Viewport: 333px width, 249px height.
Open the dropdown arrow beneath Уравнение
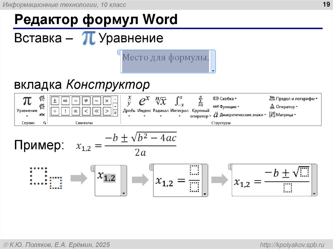click(27, 116)
